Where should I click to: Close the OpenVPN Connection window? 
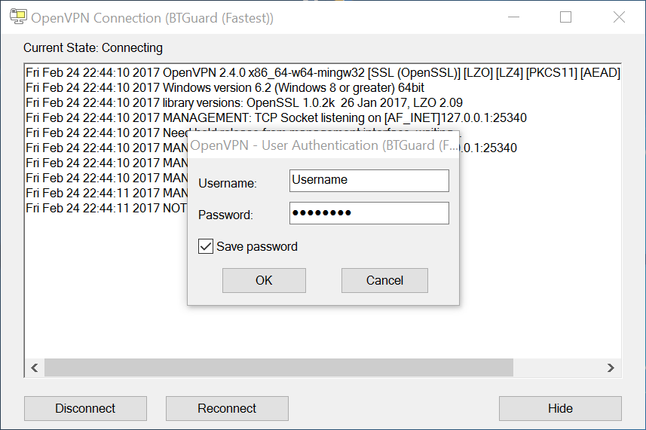point(618,17)
